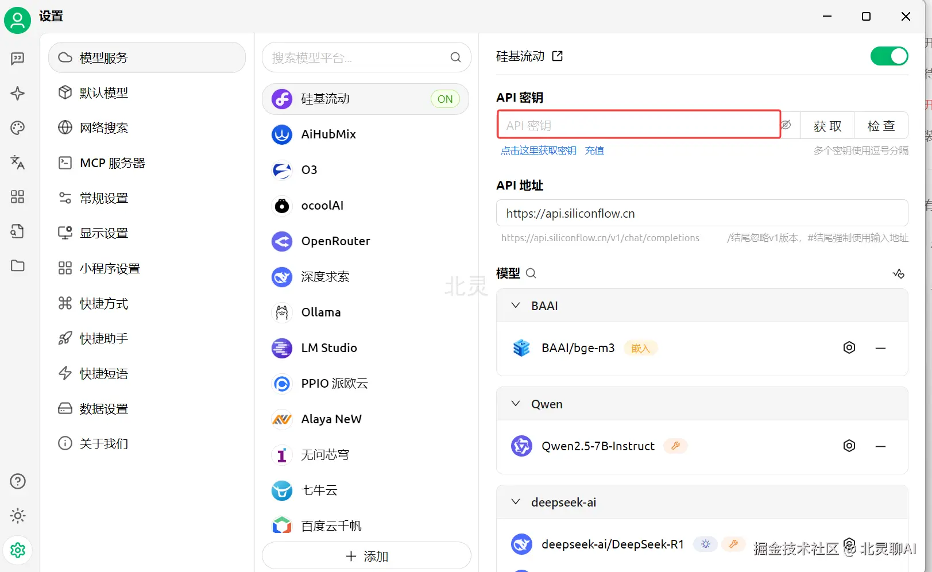The width and height of the screenshot is (932, 572).
Task: Click the 添加 provider button
Action: click(x=366, y=556)
